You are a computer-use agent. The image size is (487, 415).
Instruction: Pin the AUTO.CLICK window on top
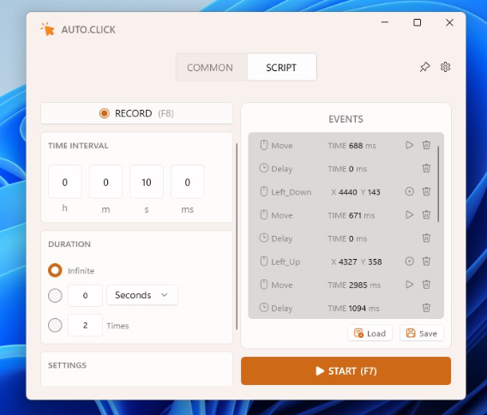[424, 67]
